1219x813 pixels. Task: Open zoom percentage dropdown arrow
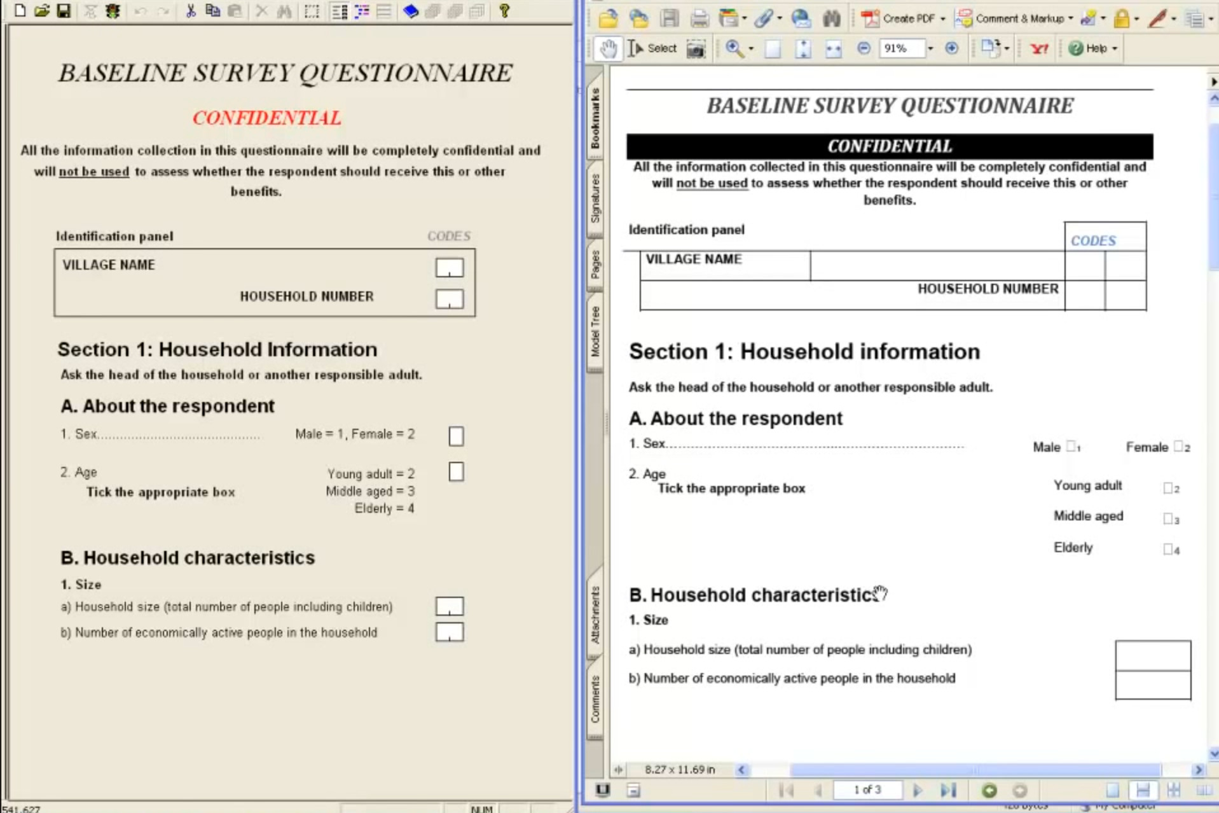pos(930,48)
